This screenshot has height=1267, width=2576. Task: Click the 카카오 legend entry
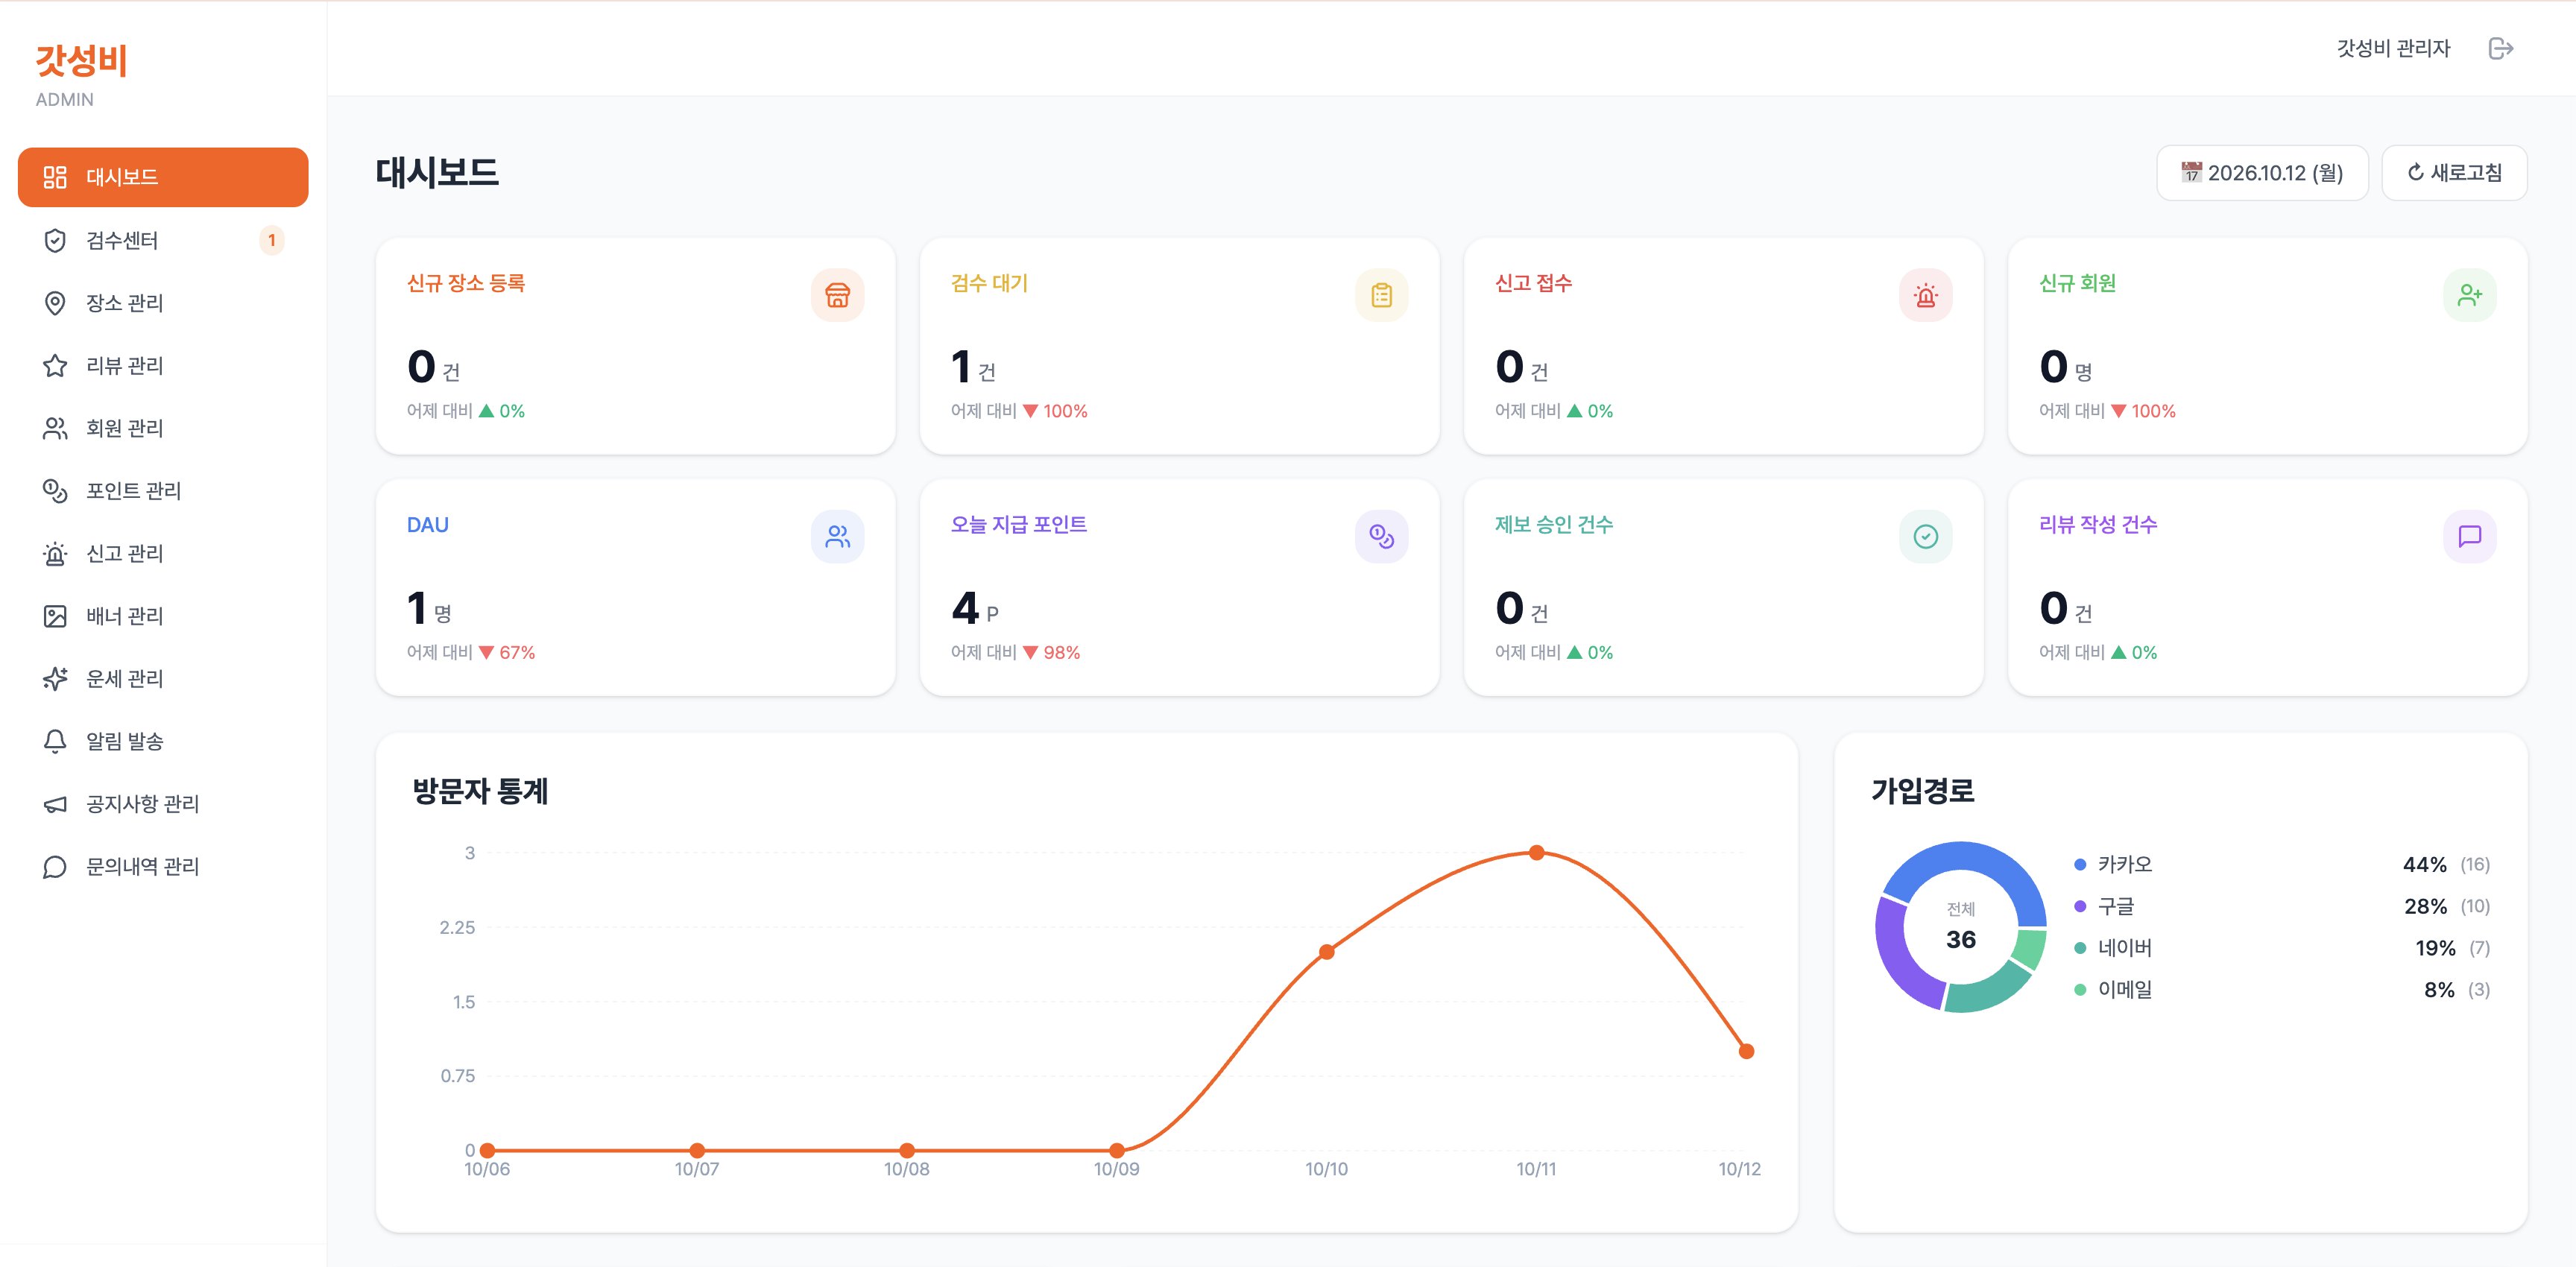coord(2282,865)
